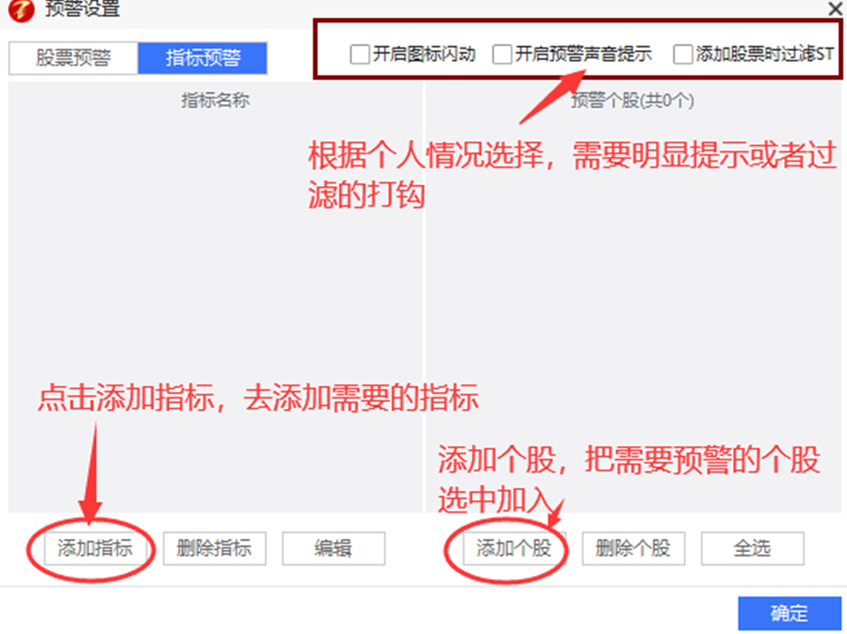The width and height of the screenshot is (847, 634).
Task: Click 添加个股 to add stocks
Action: (x=514, y=548)
